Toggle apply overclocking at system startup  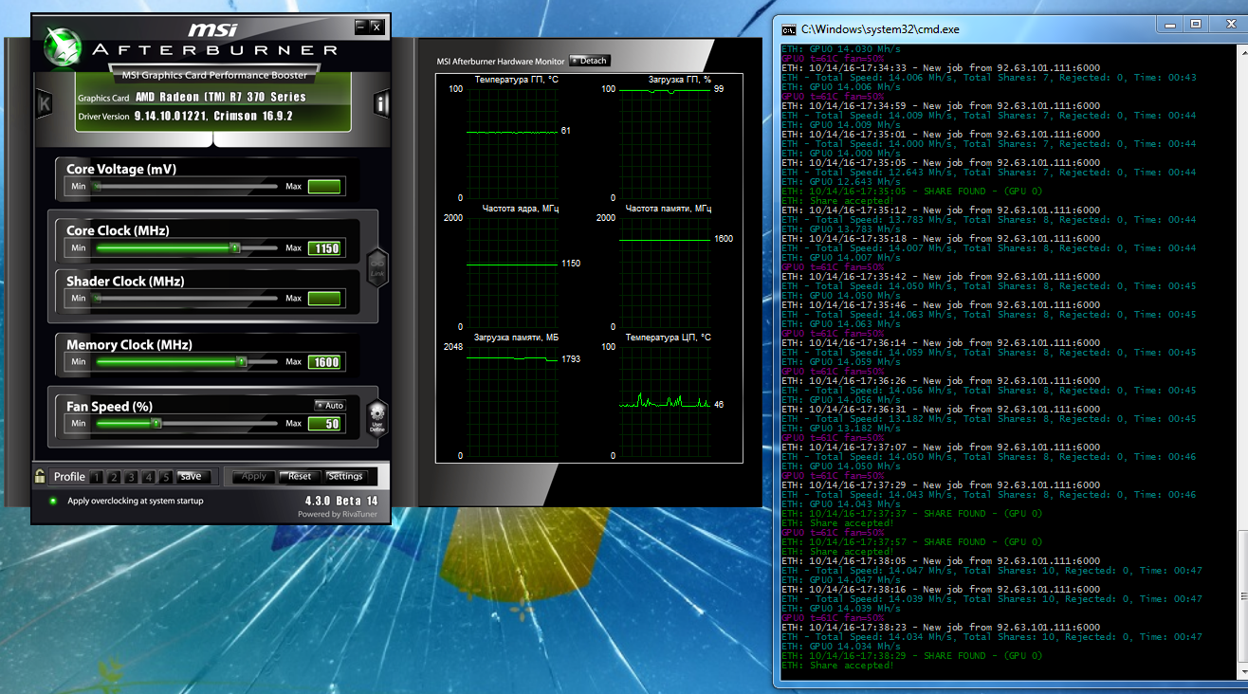(x=54, y=501)
